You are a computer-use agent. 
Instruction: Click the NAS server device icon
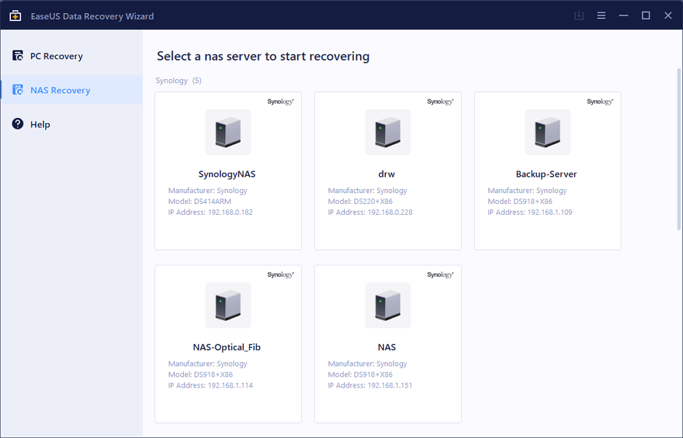[x=387, y=305]
